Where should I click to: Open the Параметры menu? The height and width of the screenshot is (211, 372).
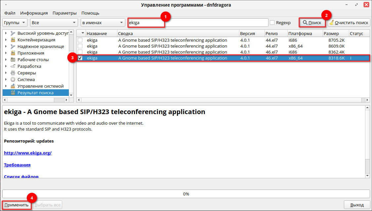64,13
